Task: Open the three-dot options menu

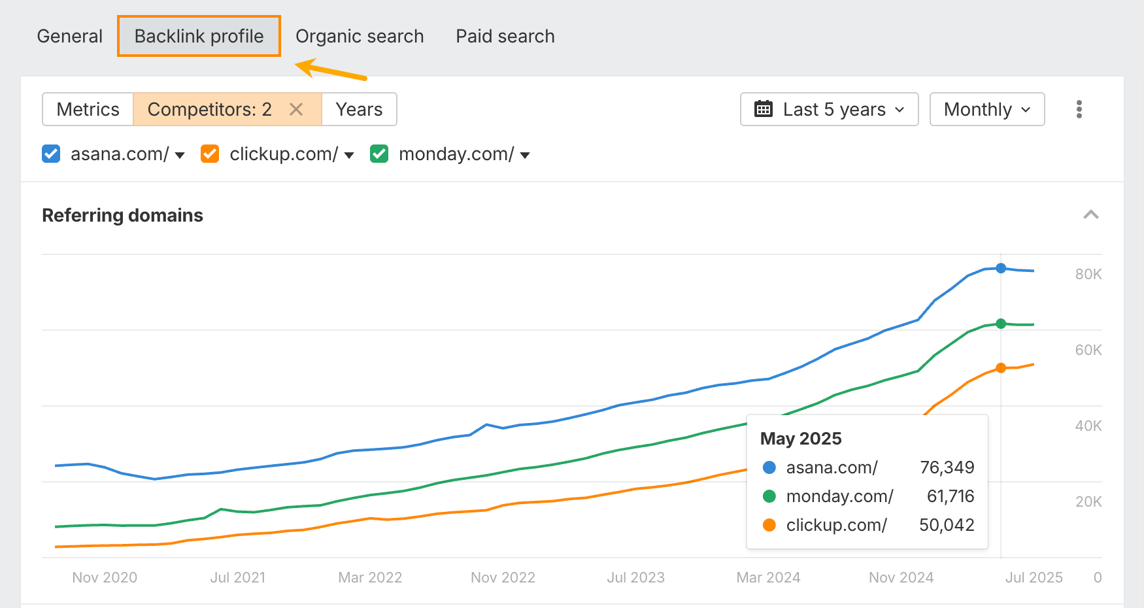Action: (1079, 109)
